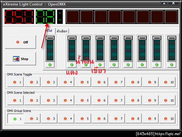Click the blue (น้ำเงิน) channel fader
Viewport: 182px width, 137px height.
[86, 49]
